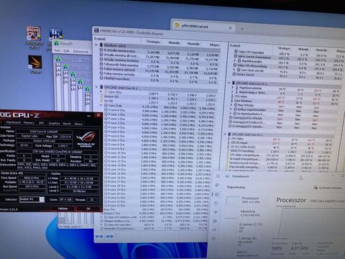This screenshot has height=259, width=345.
Task: Collapse left CPU [#0] Intel Core group
Action: tap(96, 87)
